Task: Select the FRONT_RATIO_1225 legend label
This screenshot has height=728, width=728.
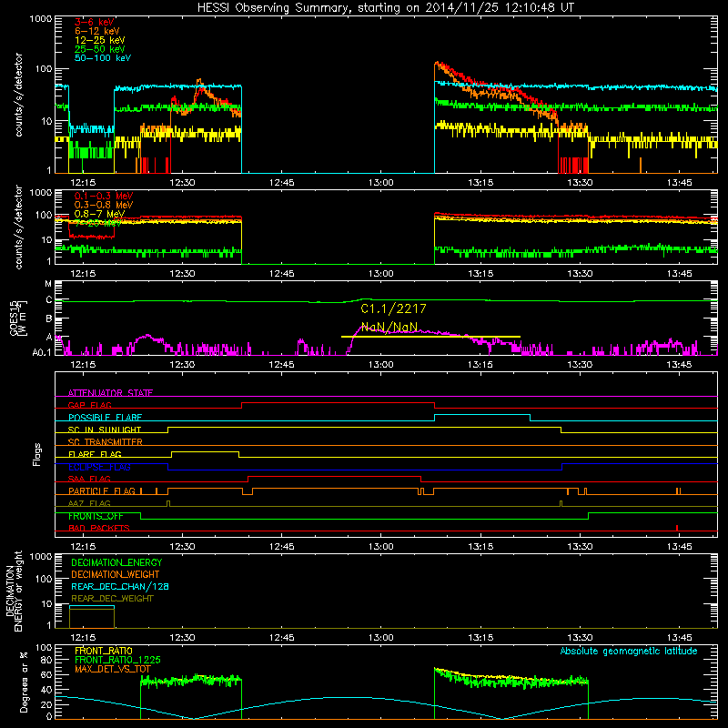Action: [117, 660]
